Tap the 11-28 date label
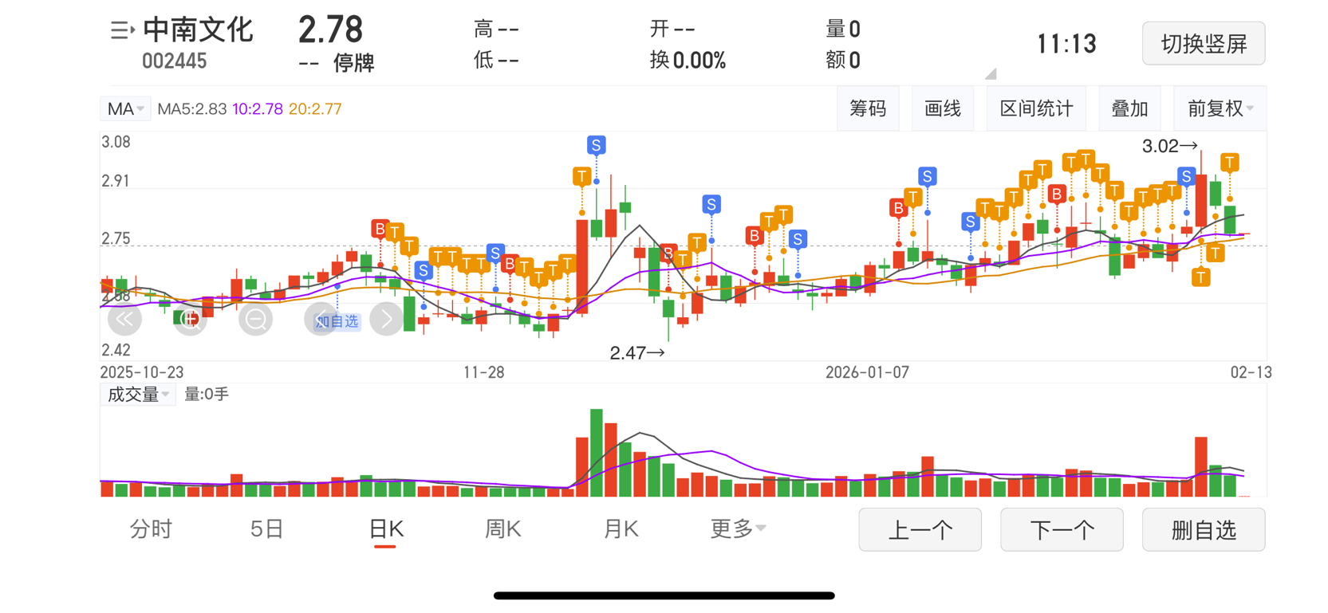Image resolution: width=1328 pixels, height=613 pixels. click(484, 372)
